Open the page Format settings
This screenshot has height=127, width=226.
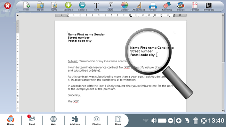click(195, 7)
